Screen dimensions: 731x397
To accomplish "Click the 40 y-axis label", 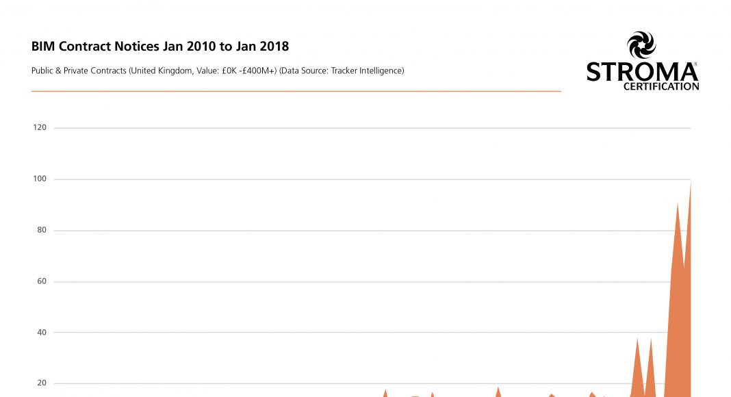I will pos(42,333).
